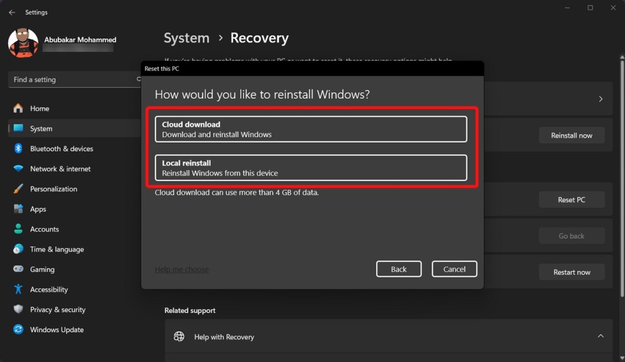Click the System monitor icon

coord(18,128)
